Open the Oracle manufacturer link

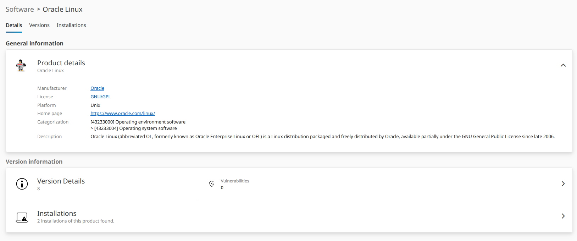tap(97, 88)
